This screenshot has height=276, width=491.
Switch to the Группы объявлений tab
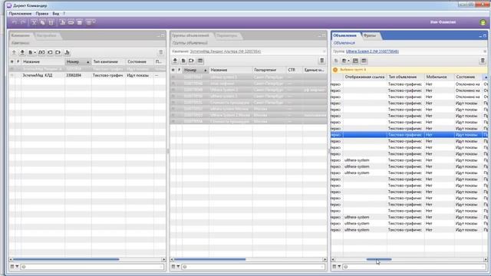190,35
